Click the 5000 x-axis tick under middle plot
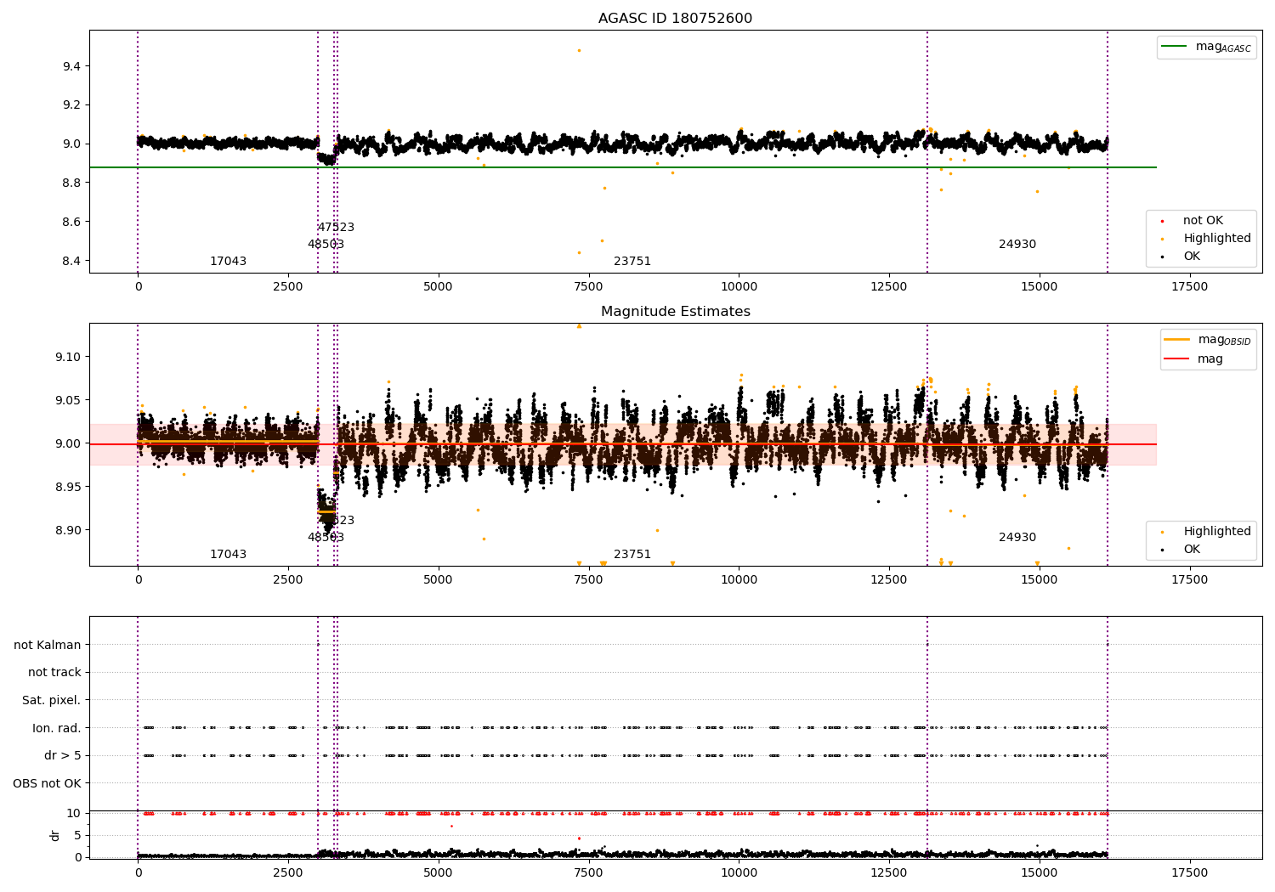This screenshot has width=1275, height=892. click(438, 580)
